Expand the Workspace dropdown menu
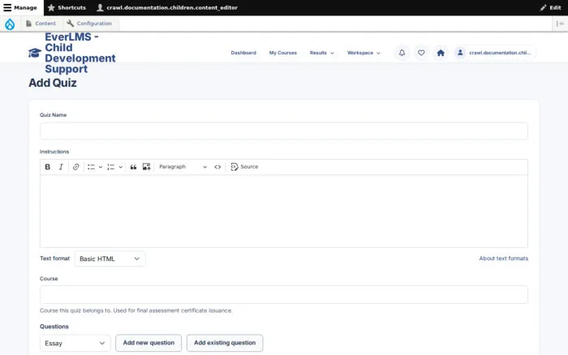Image resolution: width=568 pixels, height=355 pixels. (364, 53)
